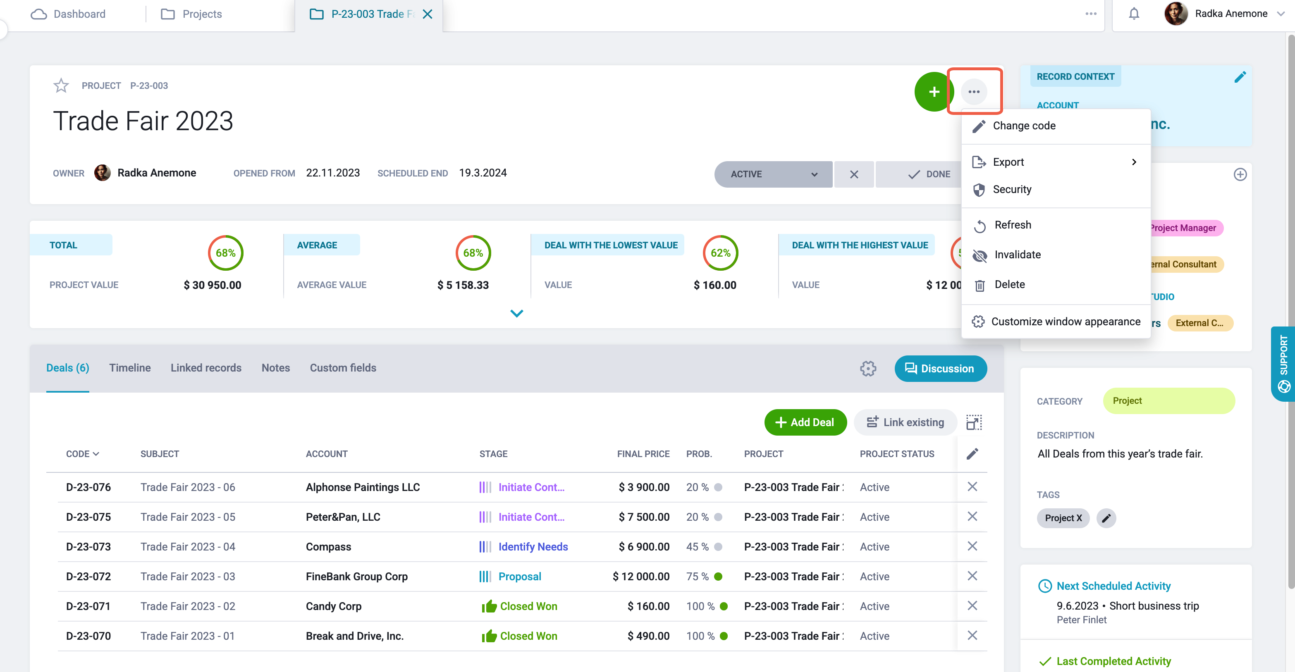
Task: Click the deals table column edit pencil
Action: point(972,454)
